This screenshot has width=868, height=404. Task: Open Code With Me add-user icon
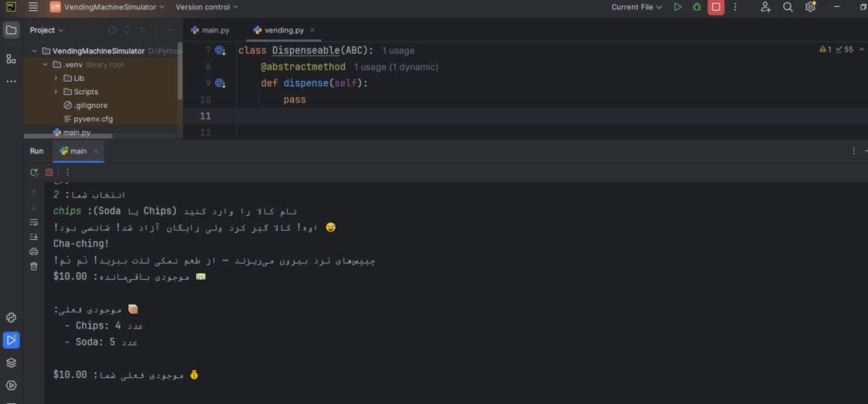point(765,7)
